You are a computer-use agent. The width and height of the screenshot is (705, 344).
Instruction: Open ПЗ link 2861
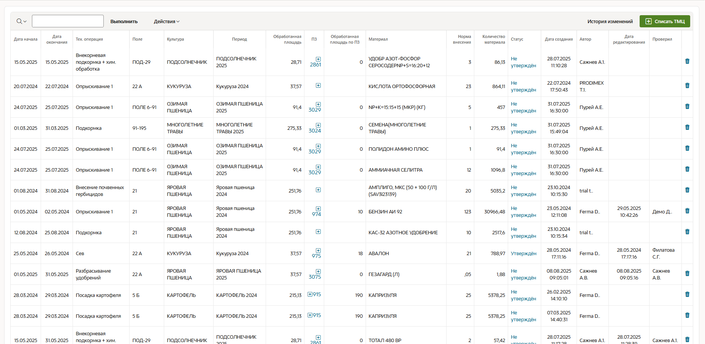pyautogui.click(x=315, y=65)
